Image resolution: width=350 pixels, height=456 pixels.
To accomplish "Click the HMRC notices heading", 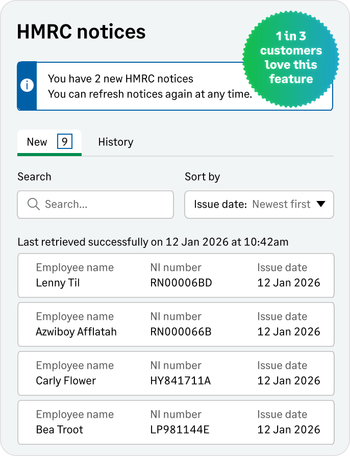I will [81, 32].
